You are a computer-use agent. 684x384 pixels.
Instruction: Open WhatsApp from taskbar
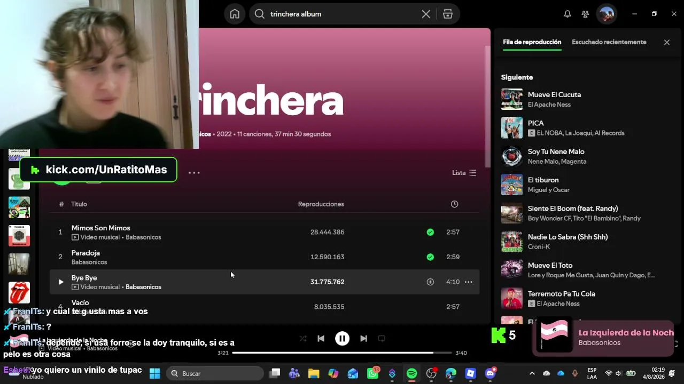(x=372, y=373)
